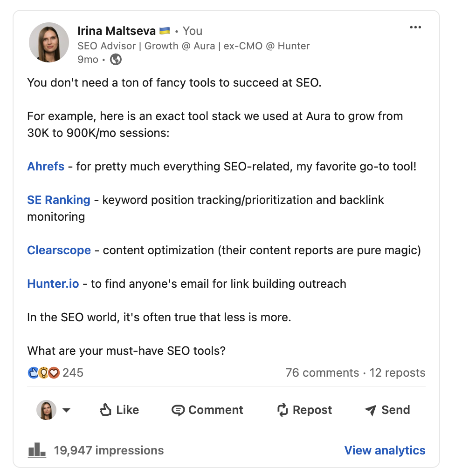Open the Ahrefs mention link
The image size is (455, 474).
[x=46, y=166]
